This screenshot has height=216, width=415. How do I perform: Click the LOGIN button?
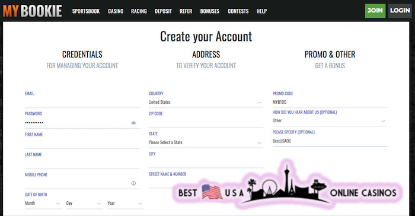click(400, 11)
